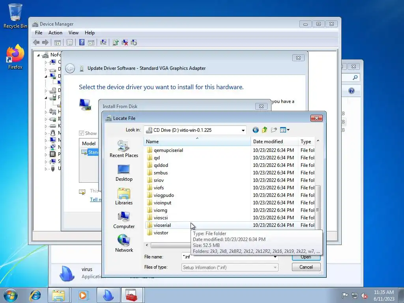
Task: Open the Action Center flag tray icon
Action: tap(345, 296)
